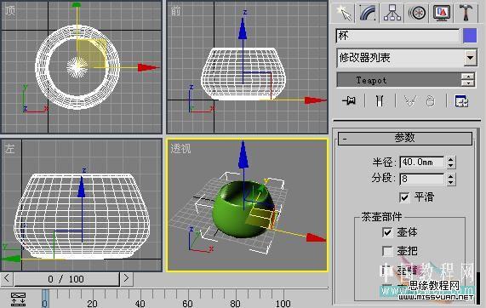486x308 pixels.
Task: Toggle the 平滑 smooth checkbox
Action: [404, 197]
